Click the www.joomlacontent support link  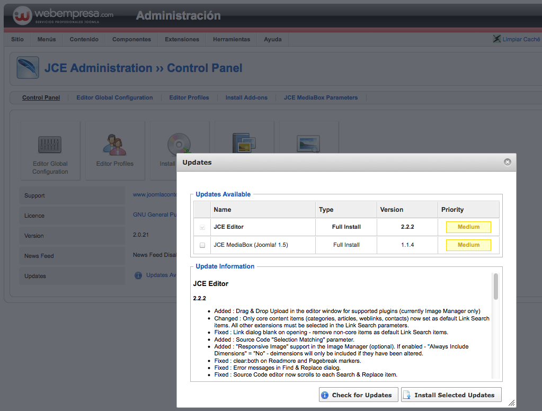coord(155,194)
